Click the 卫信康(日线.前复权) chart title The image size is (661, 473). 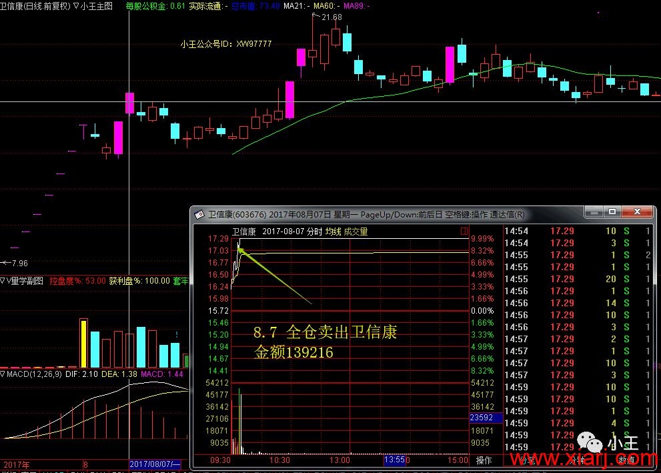click(35, 6)
